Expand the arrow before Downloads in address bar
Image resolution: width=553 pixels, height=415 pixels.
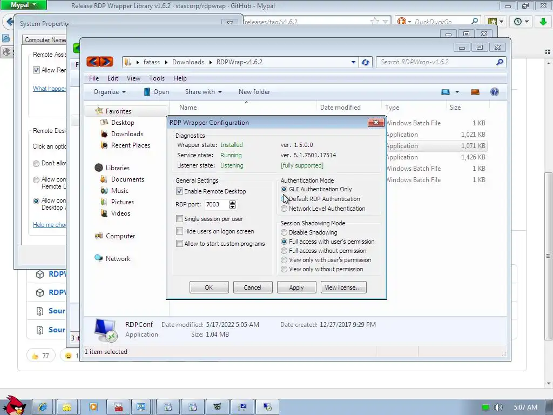pyautogui.click(x=166, y=62)
